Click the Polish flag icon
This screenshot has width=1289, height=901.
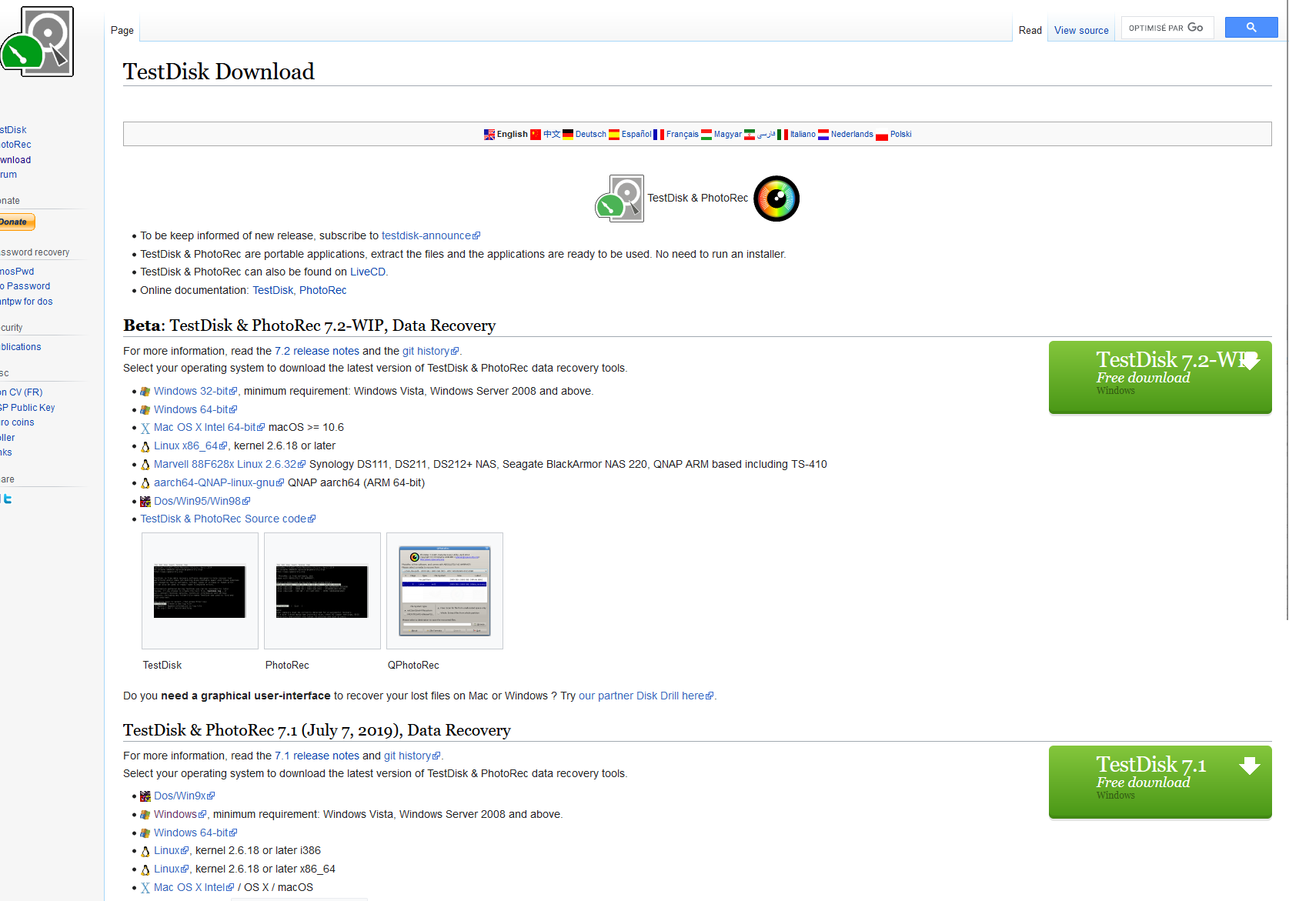point(882,135)
